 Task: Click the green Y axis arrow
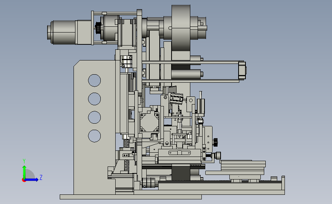[x=25, y=172]
